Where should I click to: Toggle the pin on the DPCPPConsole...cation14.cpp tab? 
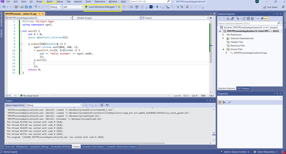pos(39,14)
